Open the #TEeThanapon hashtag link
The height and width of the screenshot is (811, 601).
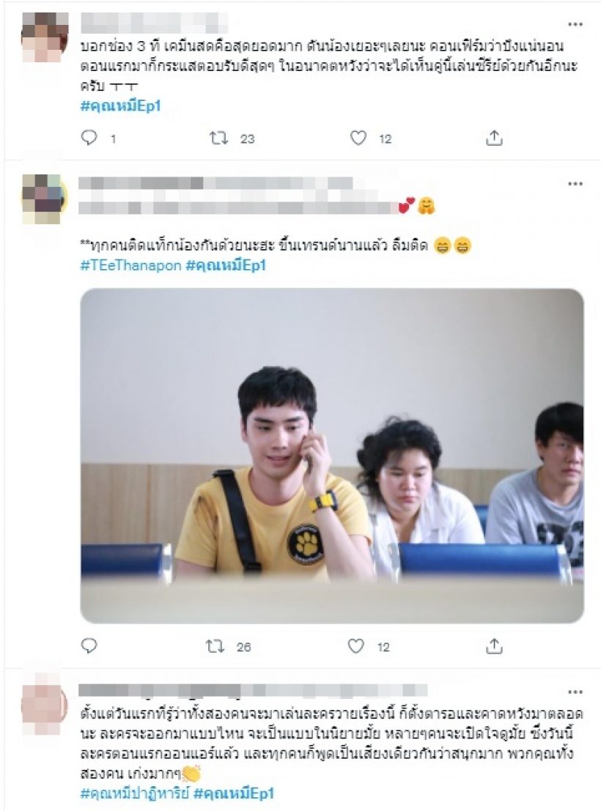click(131, 265)
